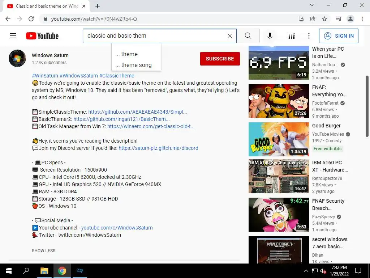The image size is (370, 278).
Task: Run search with magnifying glass button
Action: coord(248,36)
